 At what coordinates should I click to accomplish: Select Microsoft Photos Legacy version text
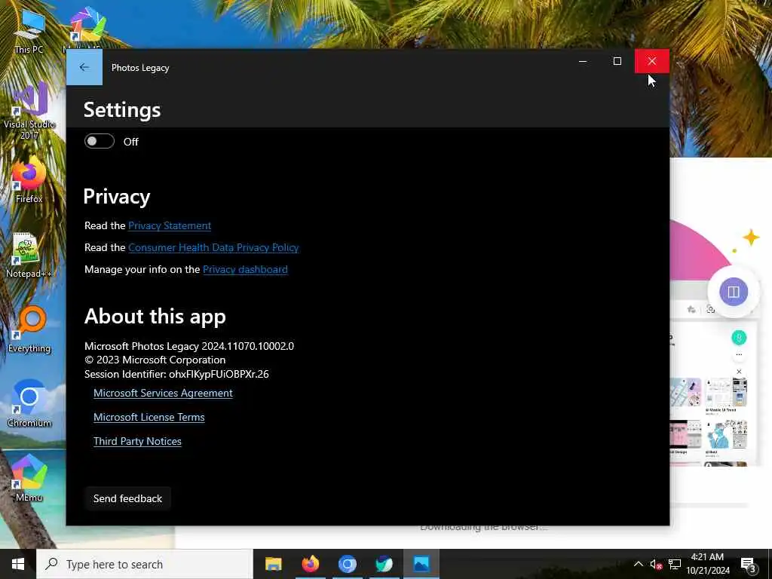(x=189, y=346)
